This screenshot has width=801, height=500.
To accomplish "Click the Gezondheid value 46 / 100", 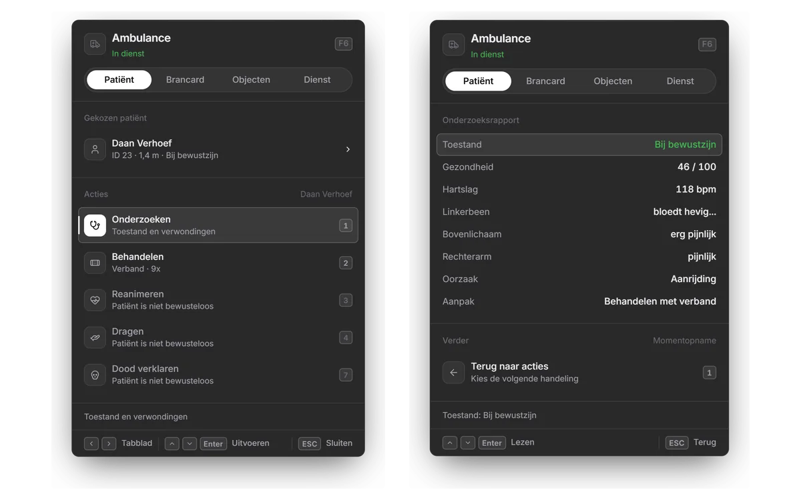I will click(697, 167).
